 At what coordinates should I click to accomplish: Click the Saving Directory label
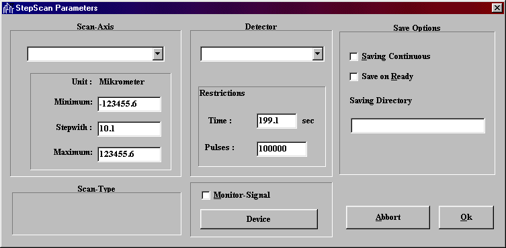tap(381, 101)
